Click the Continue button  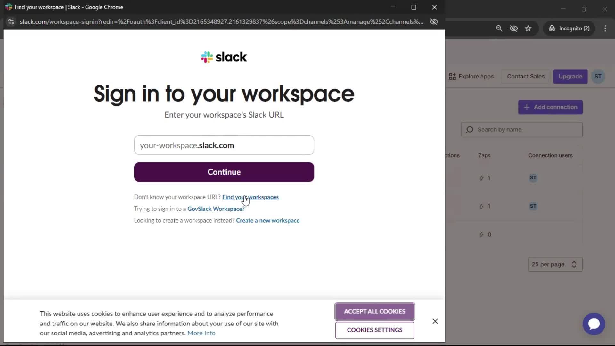(x=224, y=172)
